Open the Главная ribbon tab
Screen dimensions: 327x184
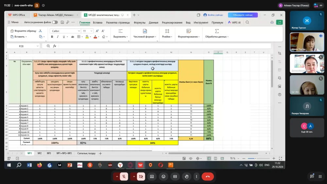click(x=85, y=23)
